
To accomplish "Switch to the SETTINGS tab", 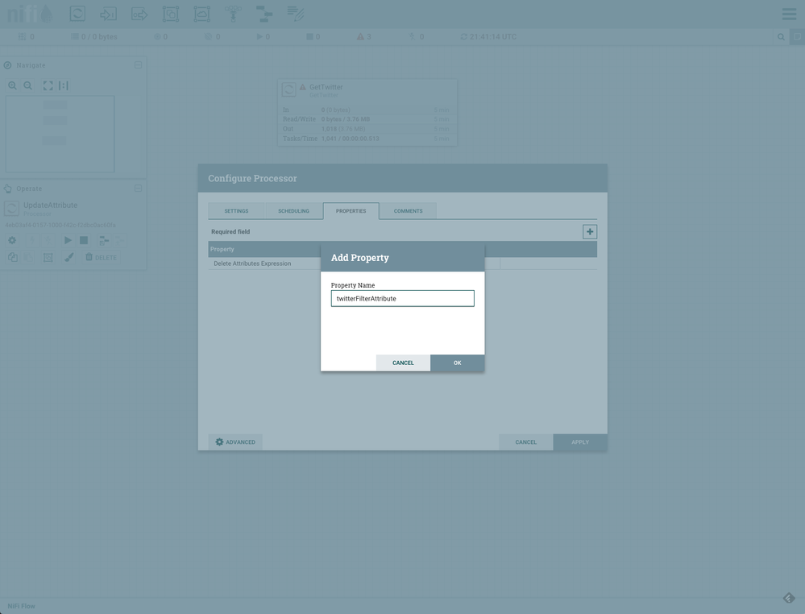I will tap(236, 211).
